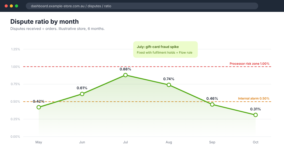Click the 'July: gift-card fraud spike' annotation title

point(158,47)
